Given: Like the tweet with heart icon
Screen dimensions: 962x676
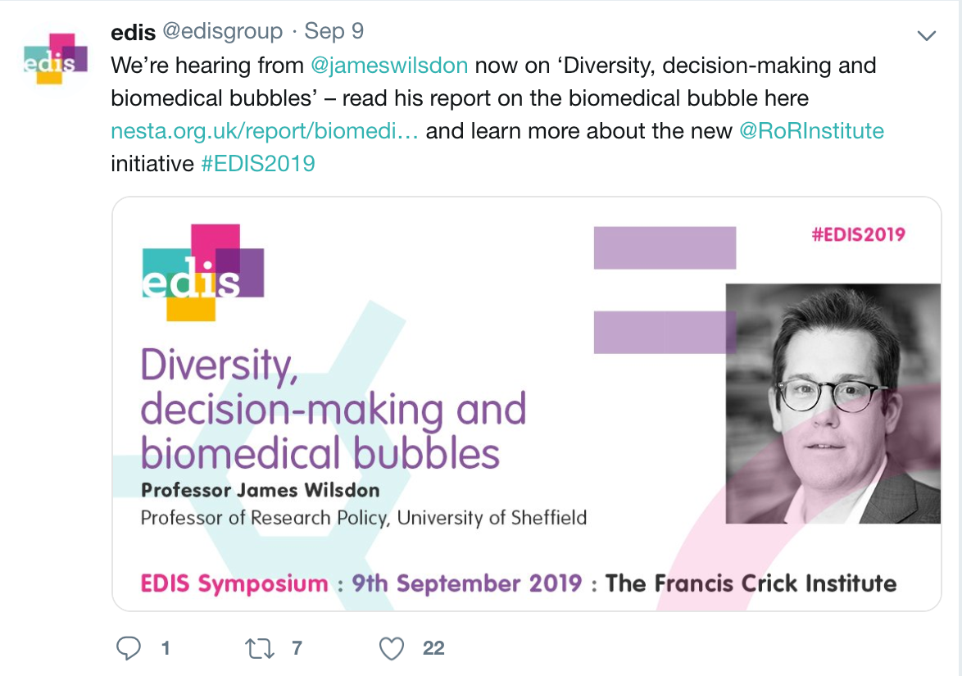Looking at the screenshot, I should coord(393,649).
